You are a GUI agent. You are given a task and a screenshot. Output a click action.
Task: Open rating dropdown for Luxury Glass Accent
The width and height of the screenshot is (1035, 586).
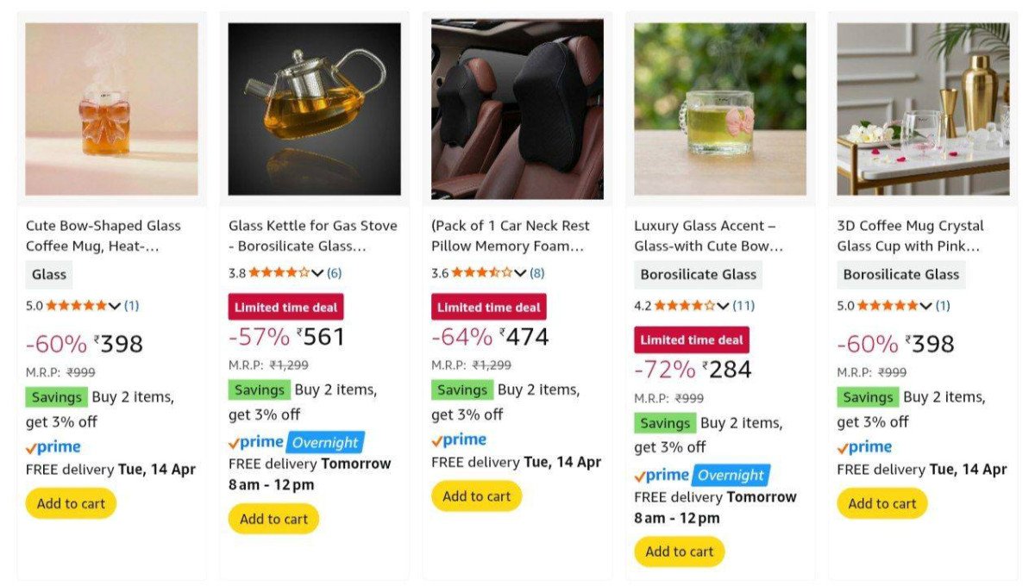723,305
